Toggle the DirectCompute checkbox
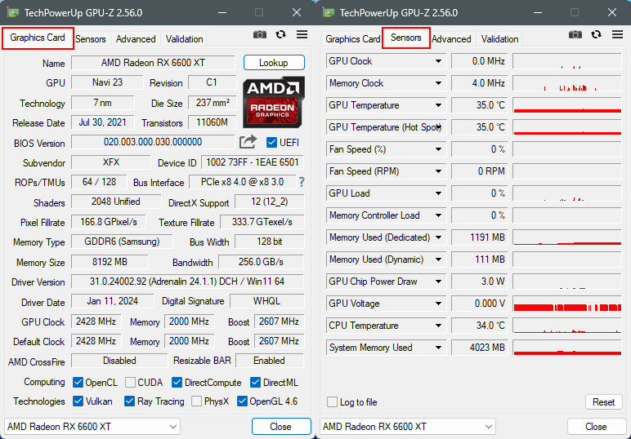Viewport: 631px width, 439px height. 177,383
